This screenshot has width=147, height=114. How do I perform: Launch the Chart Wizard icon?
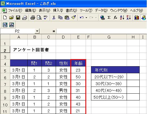(137, 18)
